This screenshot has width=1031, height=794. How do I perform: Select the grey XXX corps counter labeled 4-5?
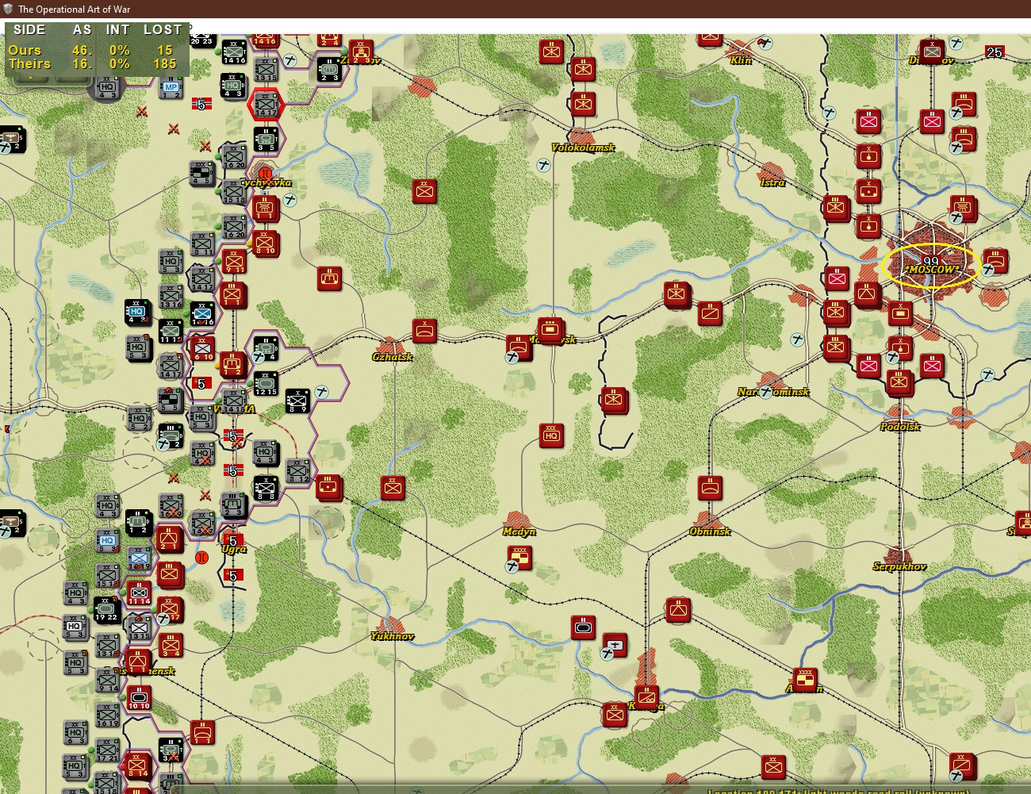click(201, 173)
